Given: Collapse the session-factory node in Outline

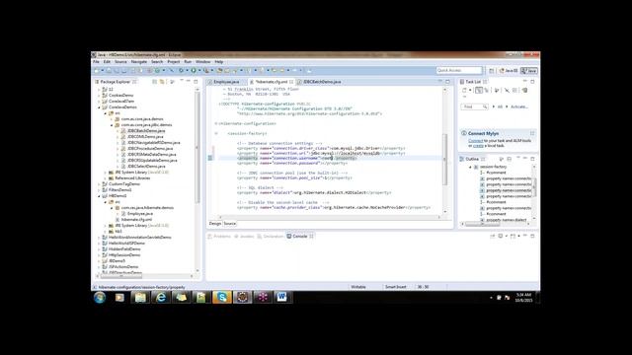Looking at the screenshot, I should 470,167.
